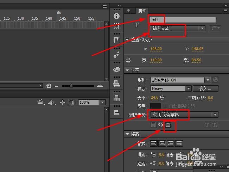
Task: Click the text color swatch
Action: pyautogui.click(x=155, y=106)
